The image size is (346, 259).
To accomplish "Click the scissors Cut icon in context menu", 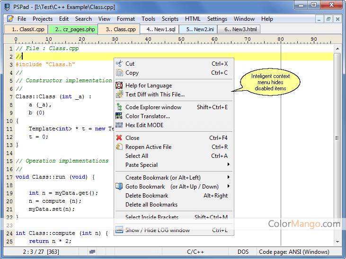I will click(119, 64).
